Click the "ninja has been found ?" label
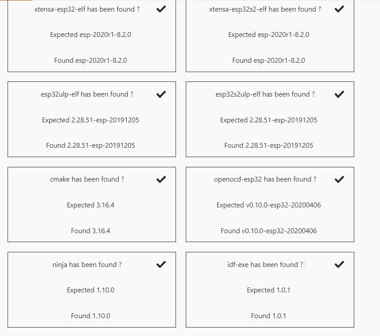This screenshot has height=336, width=380. (87, 265)
